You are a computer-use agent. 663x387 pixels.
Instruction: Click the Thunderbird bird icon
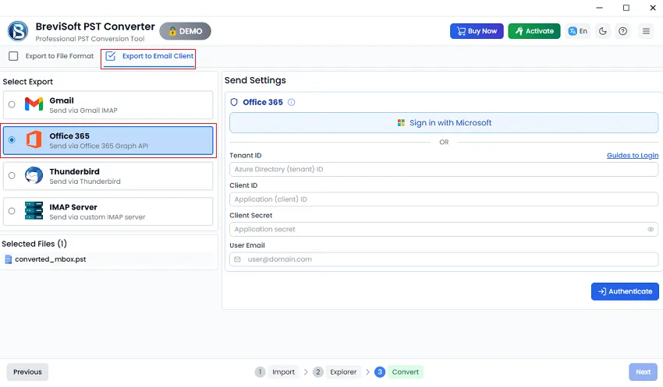click(x=34, y=175)
